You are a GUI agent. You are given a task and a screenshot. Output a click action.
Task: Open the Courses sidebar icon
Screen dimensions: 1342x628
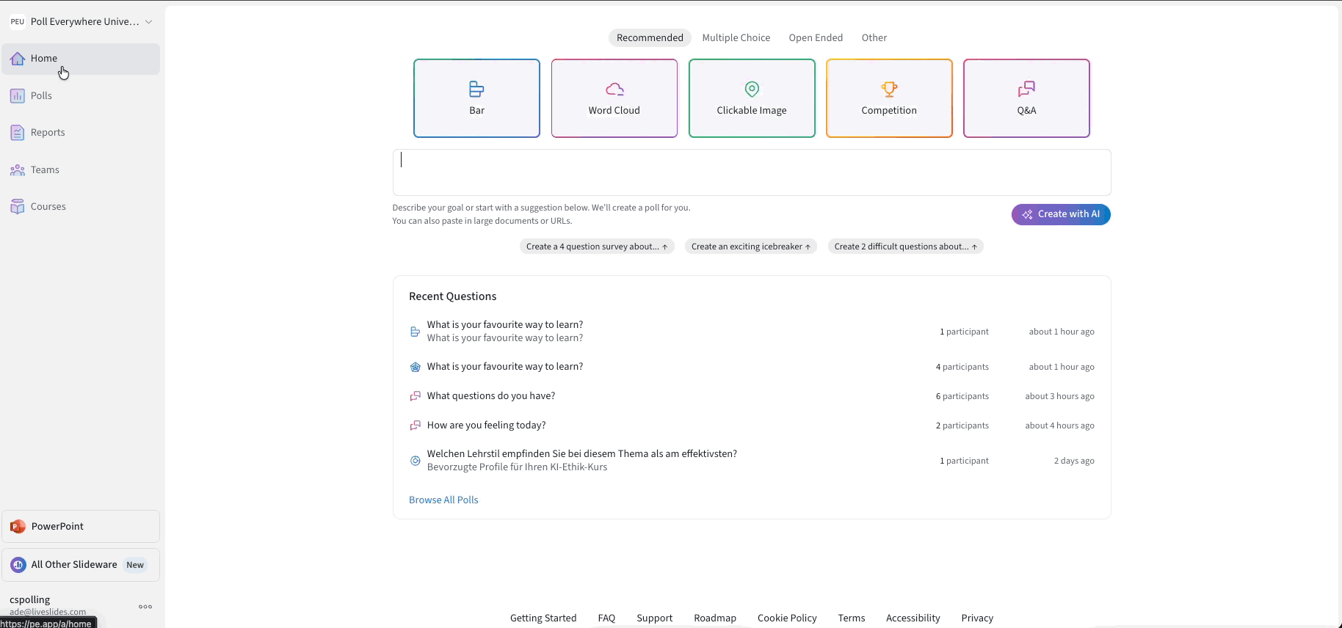[18, 207]
